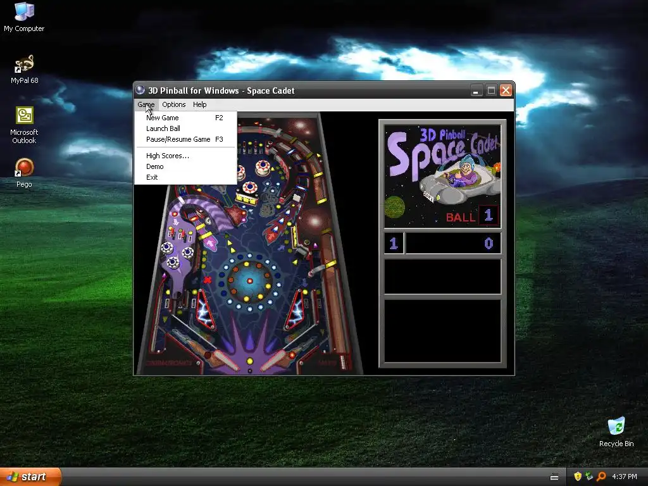Choose Exit from Game menu

pos(185,177)
